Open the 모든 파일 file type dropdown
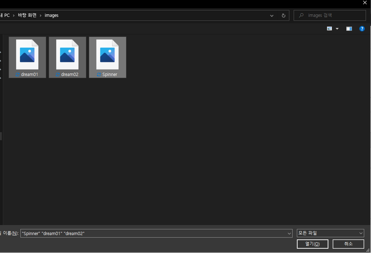Viewport: 371px width, 253px height. coord(330,233)
